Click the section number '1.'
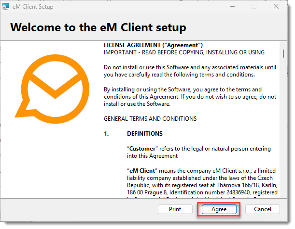295x229 pixels. (x=106, y=134)
